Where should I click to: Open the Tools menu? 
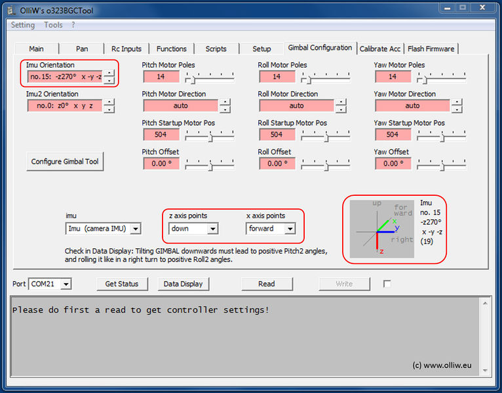(x=53, y=25)
